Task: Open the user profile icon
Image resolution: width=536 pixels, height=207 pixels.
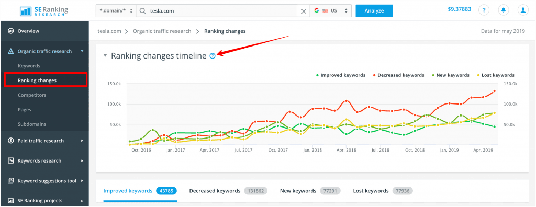Action: (x=523, y=10)
